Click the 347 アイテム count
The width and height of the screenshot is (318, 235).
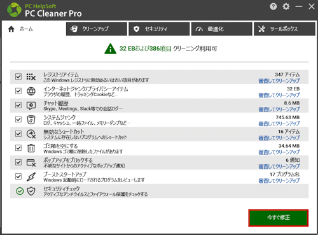287,75
